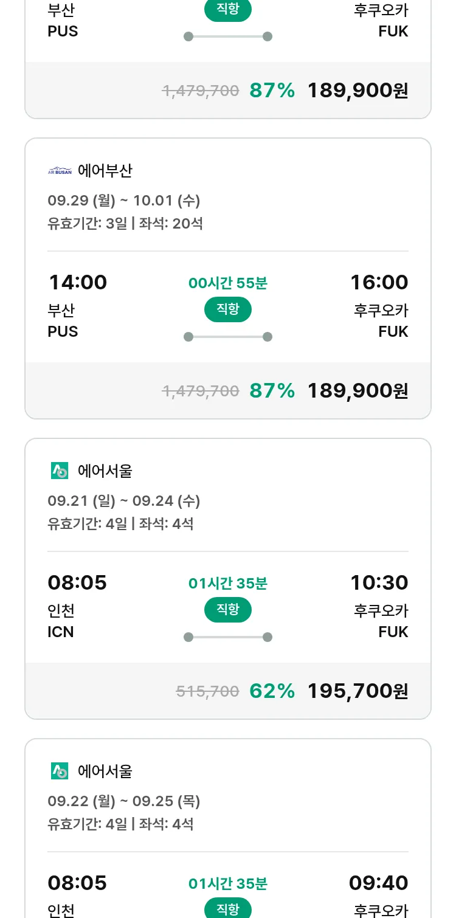The width and height of the screenshot is (456, 918).
Task: Tap the 직항 badge on the 14:00 Busan flight
Action: (x=228, y=309)
